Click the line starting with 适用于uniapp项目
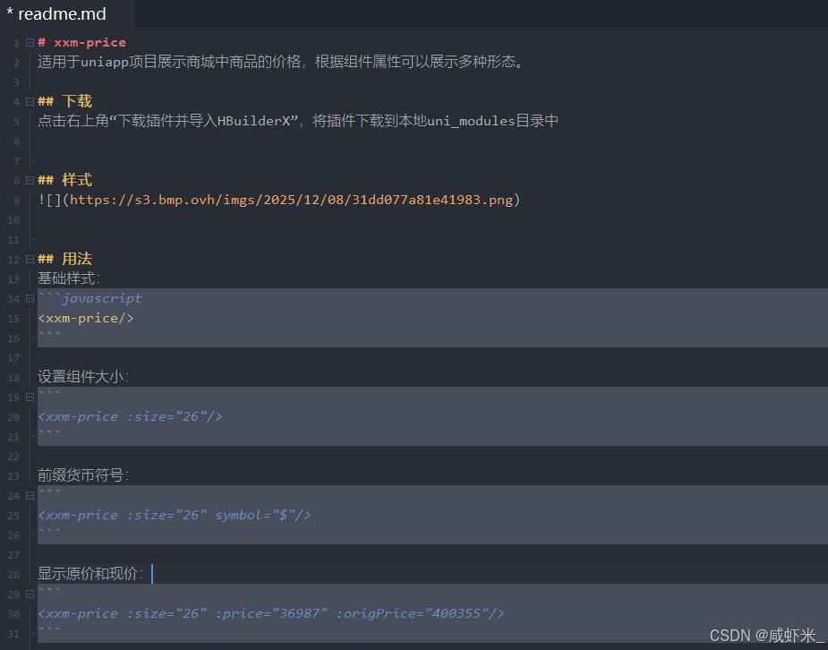 tap(281, 62)
